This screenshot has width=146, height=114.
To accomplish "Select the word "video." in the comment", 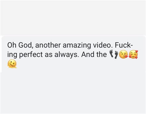I will (x=103, y=45).
